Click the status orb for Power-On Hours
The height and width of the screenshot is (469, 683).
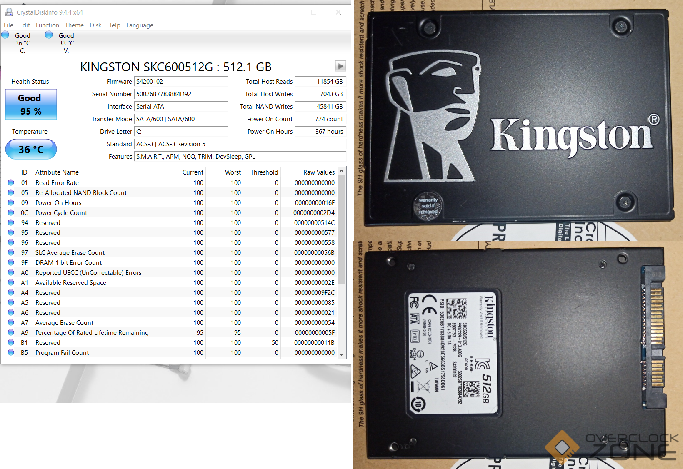pos(11,202)
